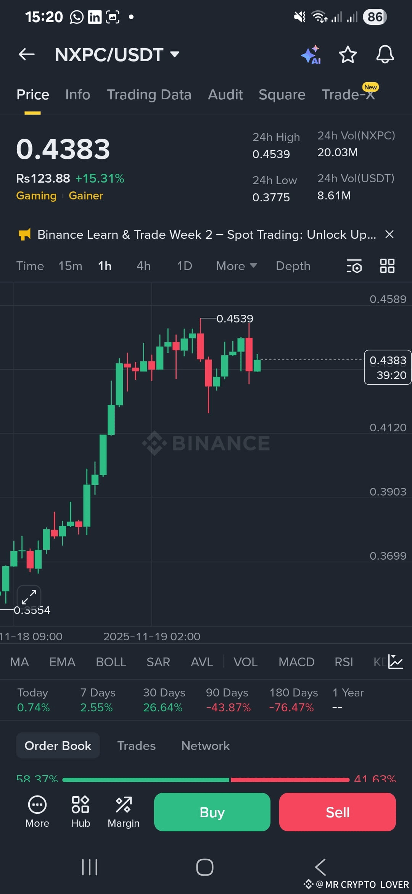The height and width of the screenshot is (894, 412).
Task: Switch chart to Depth view
Action: point(293,266)
